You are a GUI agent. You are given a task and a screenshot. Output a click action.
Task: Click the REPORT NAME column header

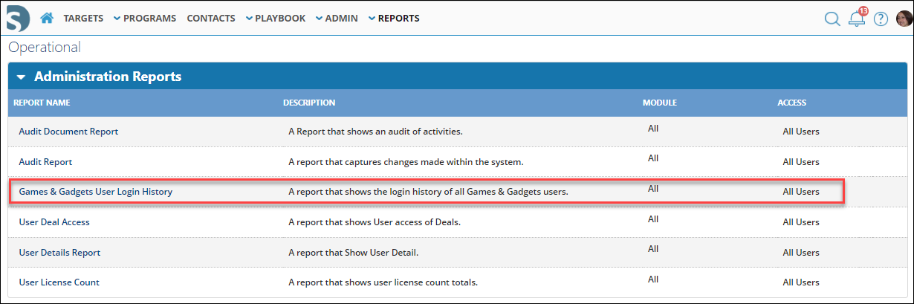click(42, 103)
